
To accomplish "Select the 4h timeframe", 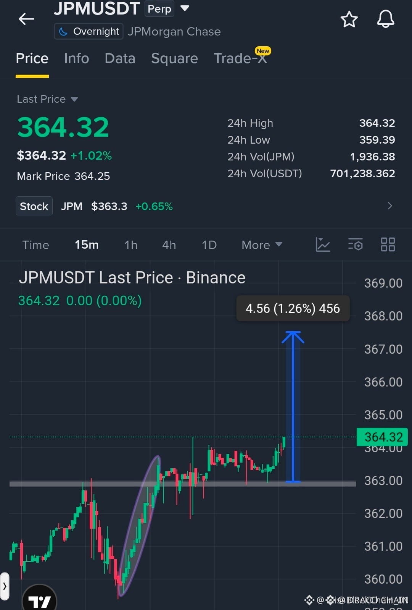I will tap(169, 245).
